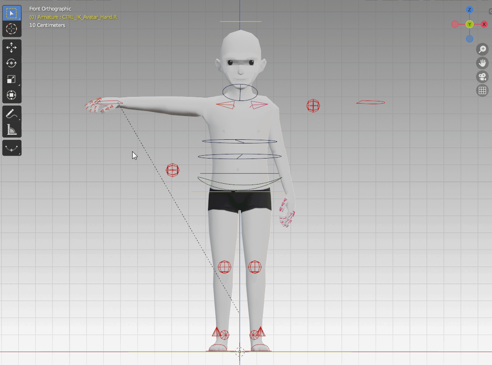Click the Pan view hand icon
The height and width of the screenshot is (365, 492).
[x=482, y=63]
